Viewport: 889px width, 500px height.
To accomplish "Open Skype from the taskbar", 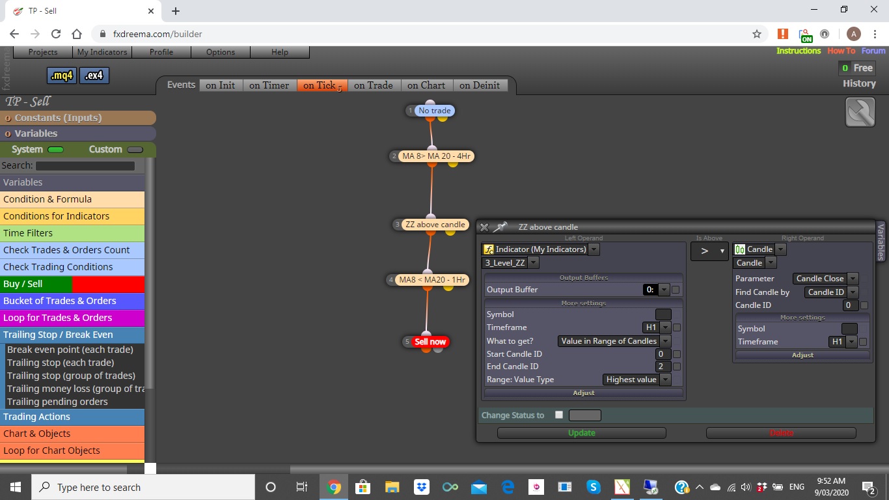I will pyautogui.click(x=593, y=487).
